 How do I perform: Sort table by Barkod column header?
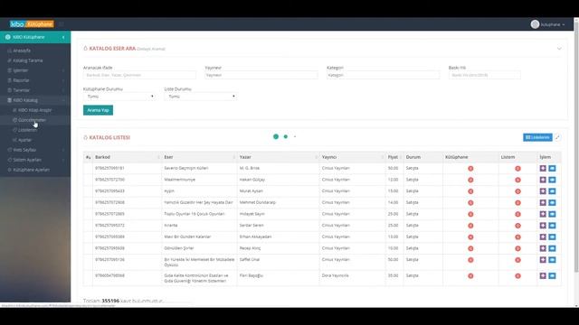point(127,157)
